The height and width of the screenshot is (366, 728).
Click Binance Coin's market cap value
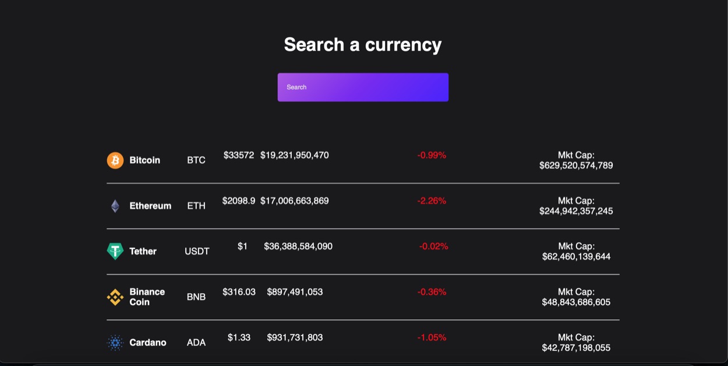576,302
